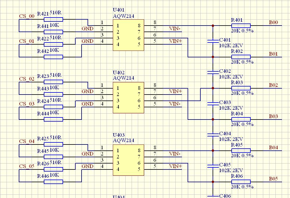
Task: Select the U402 AQW214 relay body
Action: (x=128, y=98)
